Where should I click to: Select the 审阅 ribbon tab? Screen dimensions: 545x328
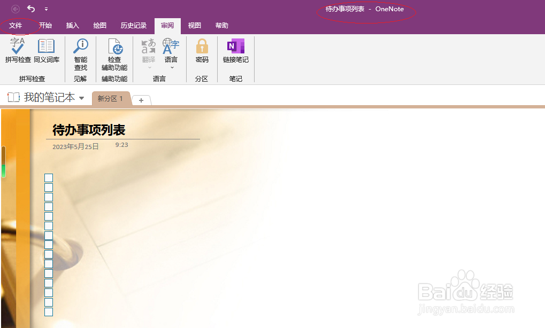(x=167, y=25)
